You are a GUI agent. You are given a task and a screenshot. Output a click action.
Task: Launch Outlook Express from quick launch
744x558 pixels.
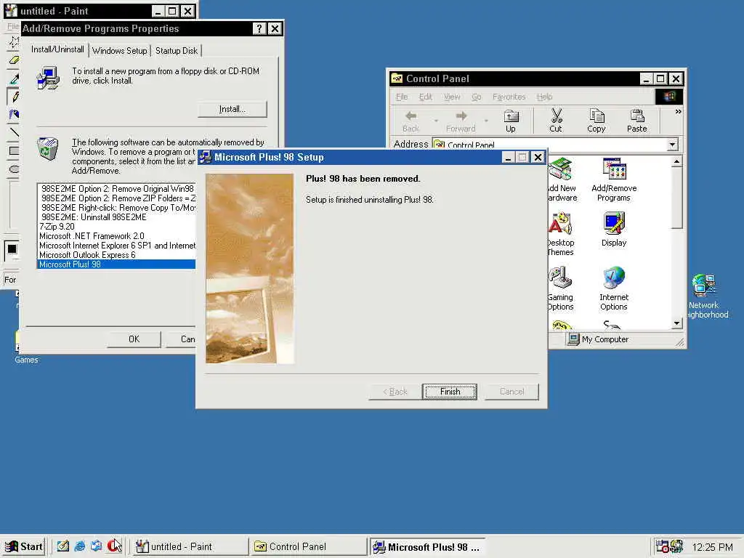coord(97,546)
